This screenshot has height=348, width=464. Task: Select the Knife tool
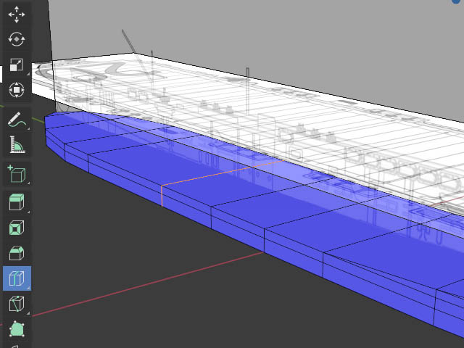click(17, 304)
